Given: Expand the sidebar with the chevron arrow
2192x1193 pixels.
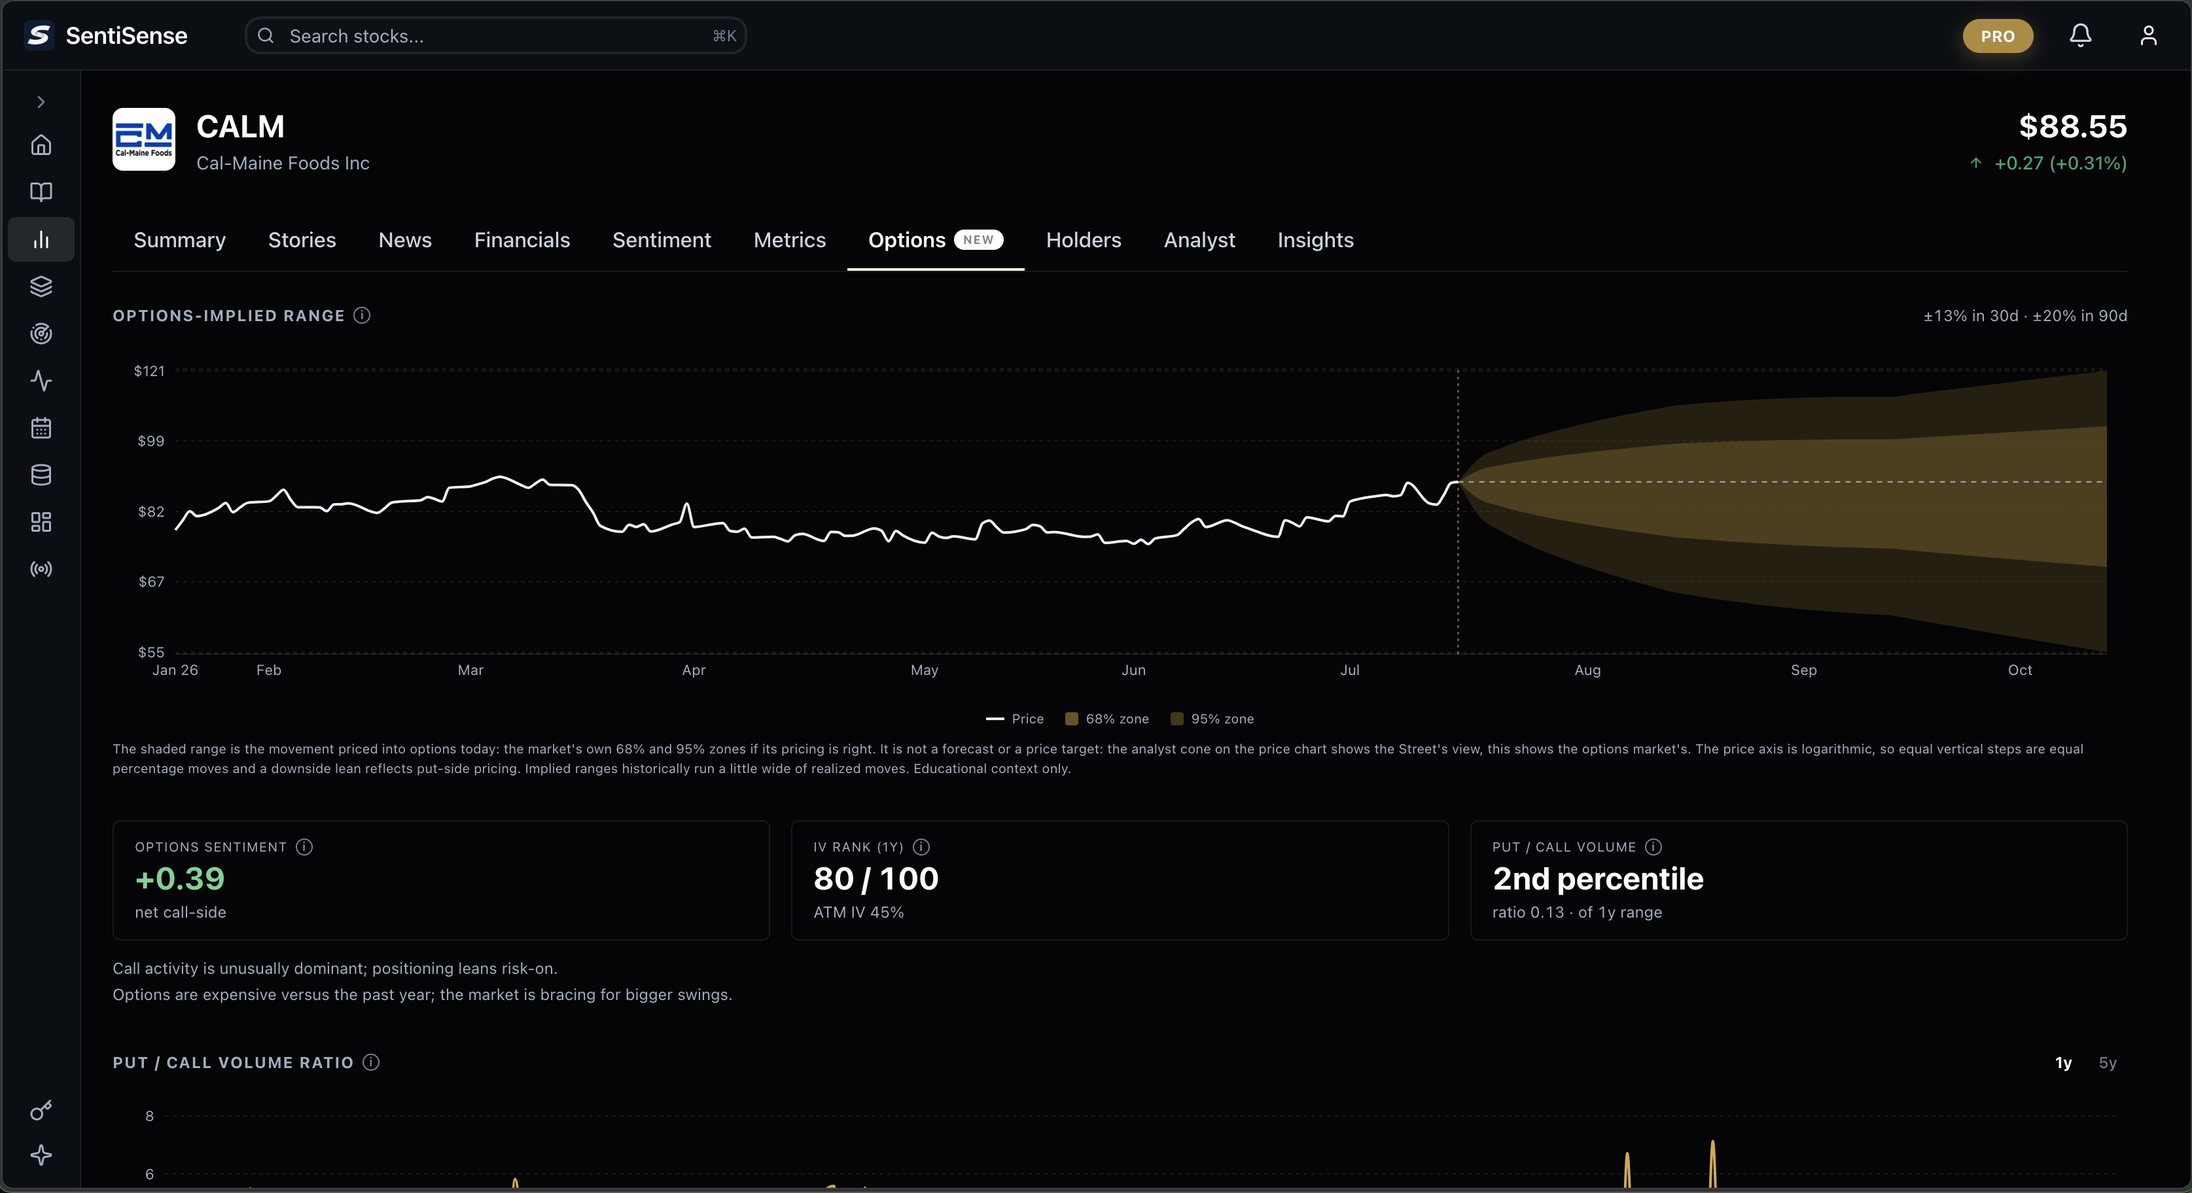Looking at the screenshot, I should [x=41, y=102].
